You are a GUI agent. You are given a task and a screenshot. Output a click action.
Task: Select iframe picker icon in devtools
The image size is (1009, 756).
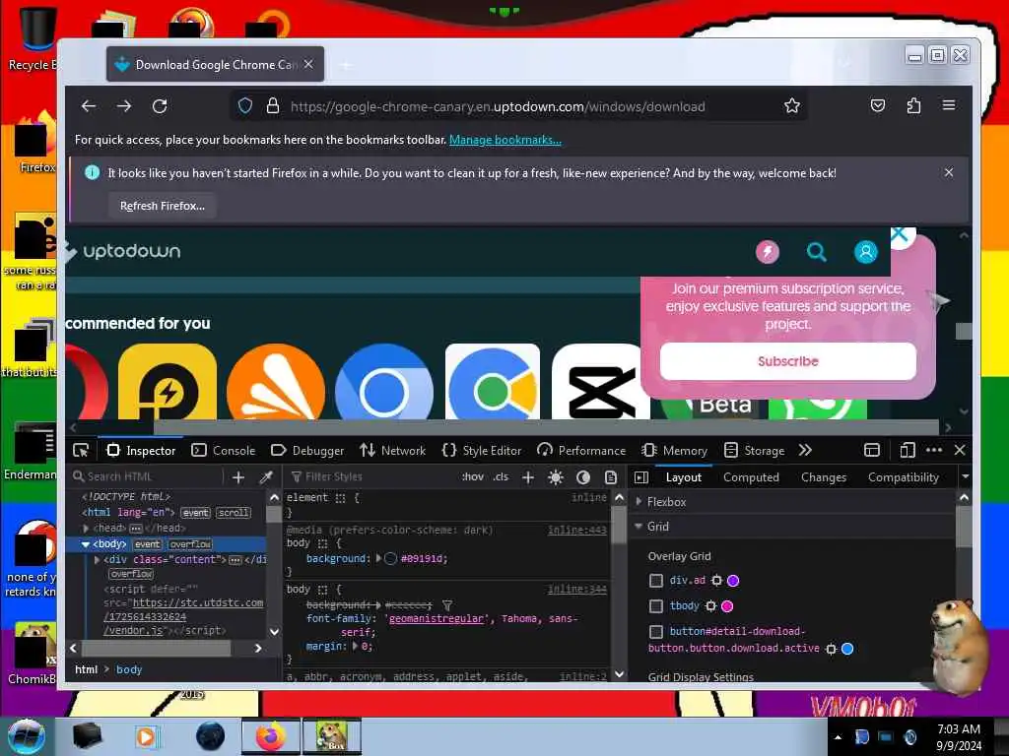coord(872,450)
